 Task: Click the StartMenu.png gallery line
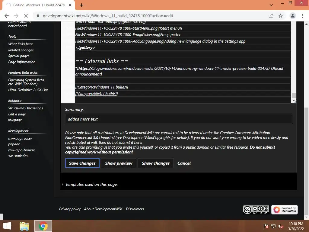(129, 28)
